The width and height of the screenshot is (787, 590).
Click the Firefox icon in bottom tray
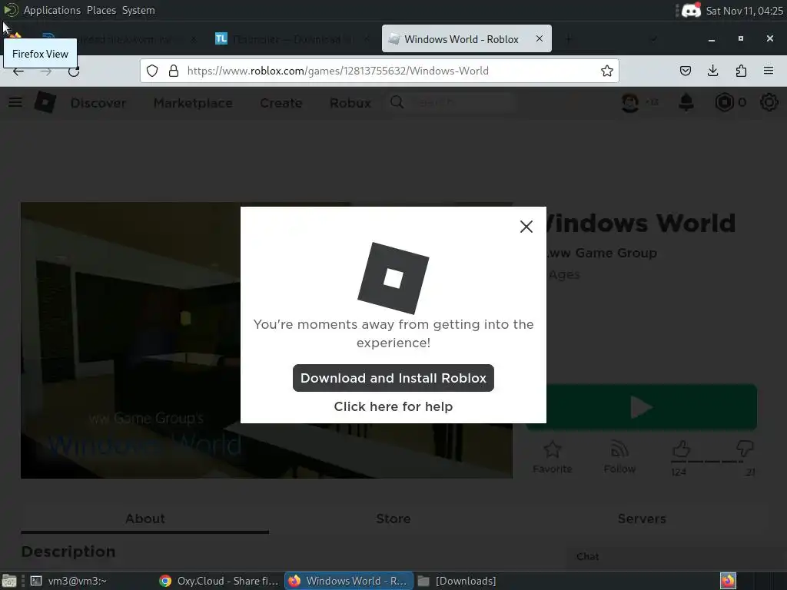[x=728, y=581]
